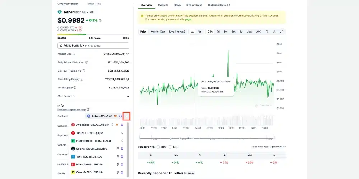
Task: Copy the Solana contract address
Action: tap(118, 149)
